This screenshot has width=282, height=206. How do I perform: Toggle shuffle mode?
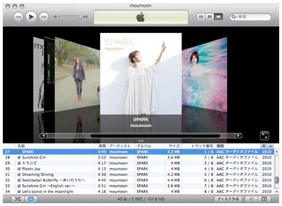[18, 199]
